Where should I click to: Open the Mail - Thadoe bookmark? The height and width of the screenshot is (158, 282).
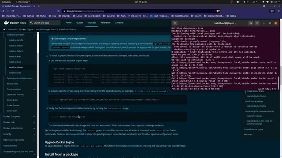tap(160, 16)
